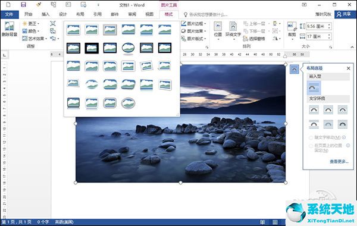Open the ribbon display options icon

[x=305, y=5]
